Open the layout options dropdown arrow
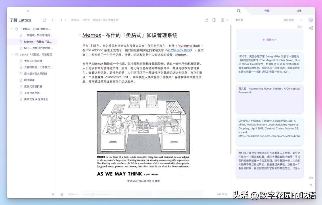The width and height of the screenshot is (322, 205). 227,20
